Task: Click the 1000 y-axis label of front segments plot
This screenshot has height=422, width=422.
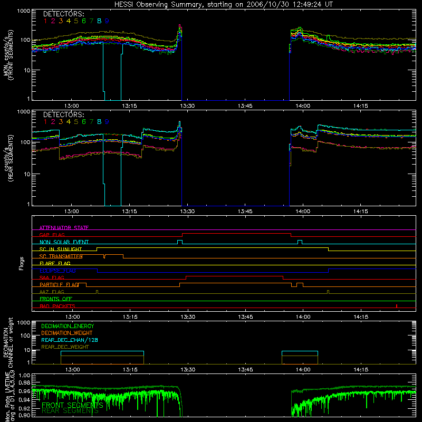Action: click(24, 11)
